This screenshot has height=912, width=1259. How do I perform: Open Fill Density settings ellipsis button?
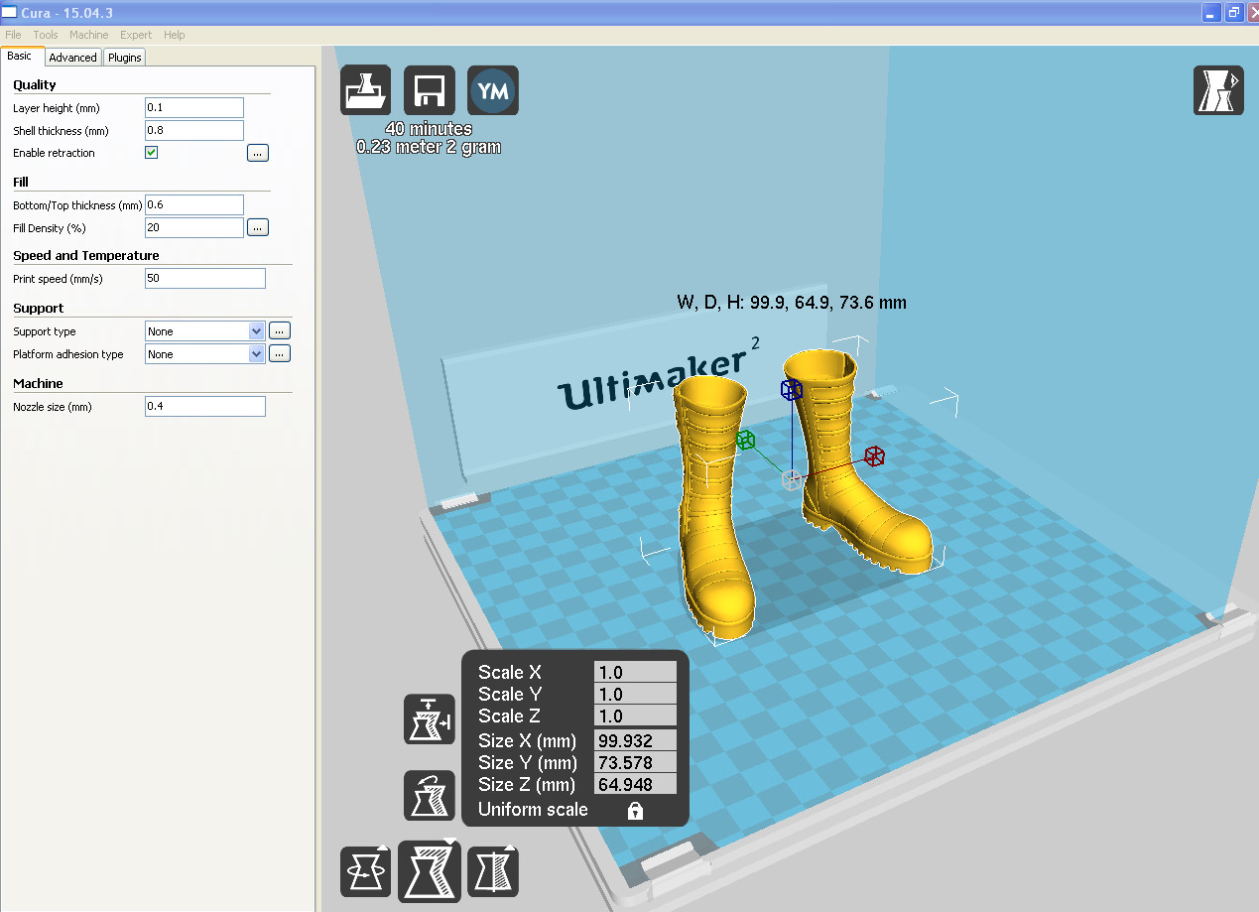[x=258, y=227]
